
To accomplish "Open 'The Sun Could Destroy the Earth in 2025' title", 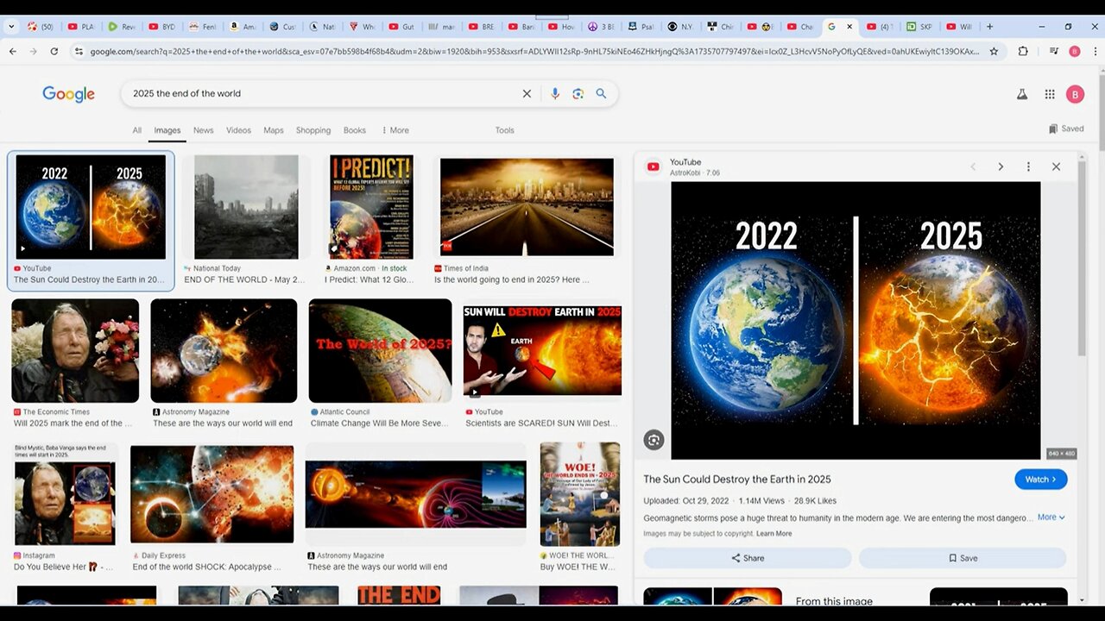I will (737, 480).
